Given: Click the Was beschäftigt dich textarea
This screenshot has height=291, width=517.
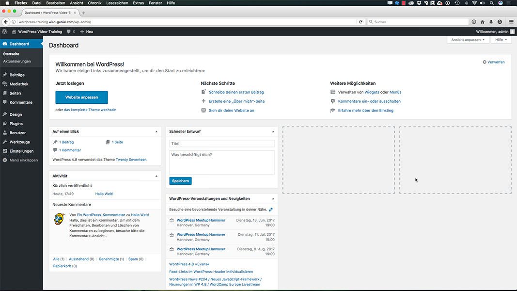Looking at the screenshot, I should (x=221, y=162).
